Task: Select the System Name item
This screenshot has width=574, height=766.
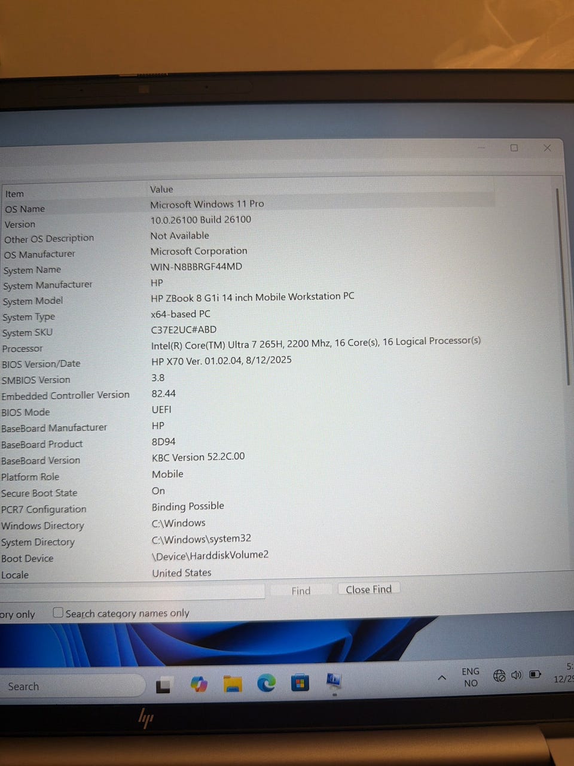Action: point(32,270)
